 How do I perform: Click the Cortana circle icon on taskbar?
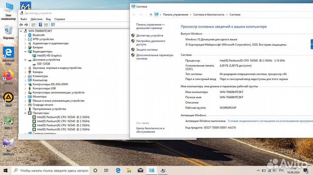(95, 170)
